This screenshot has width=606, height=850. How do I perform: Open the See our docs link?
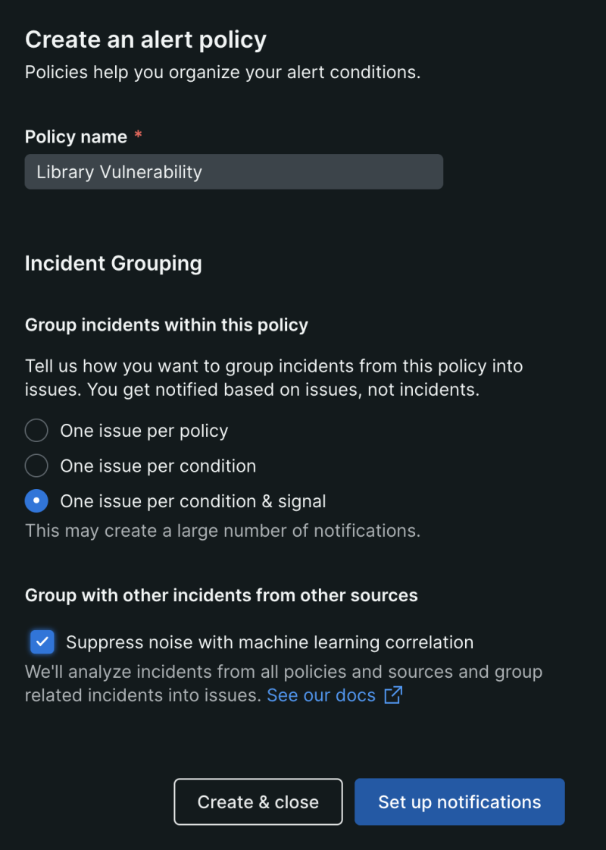pos(322,695)
